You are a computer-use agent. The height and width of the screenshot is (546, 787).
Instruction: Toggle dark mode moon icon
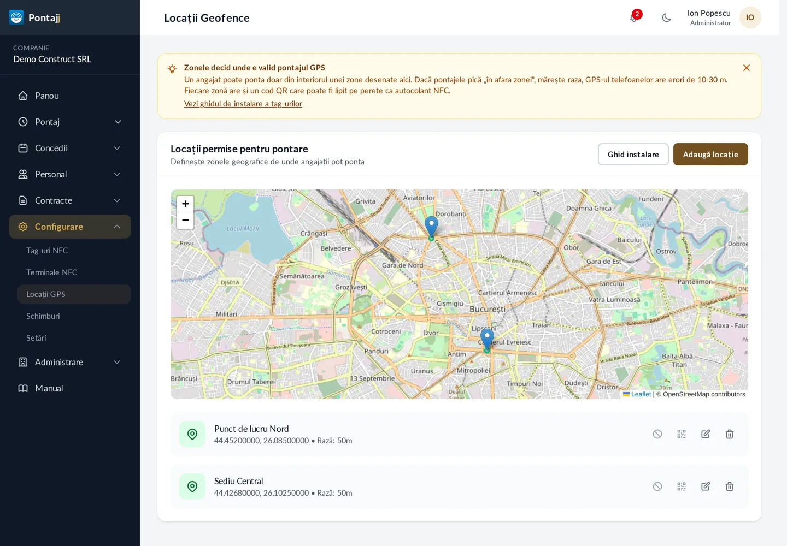pyautogui.click(x=666, y=17)
